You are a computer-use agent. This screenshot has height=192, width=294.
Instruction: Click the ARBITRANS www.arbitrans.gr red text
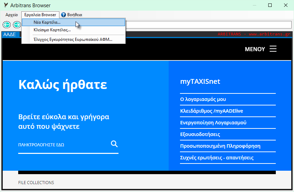point(254,34)
